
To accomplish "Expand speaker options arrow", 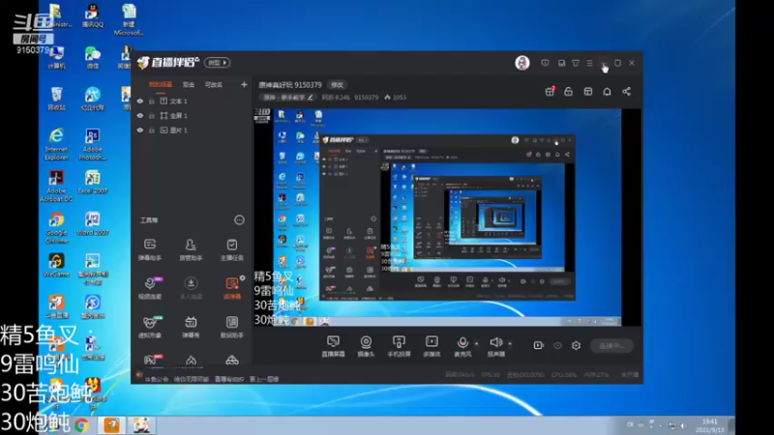I will [x=510, y=343].
